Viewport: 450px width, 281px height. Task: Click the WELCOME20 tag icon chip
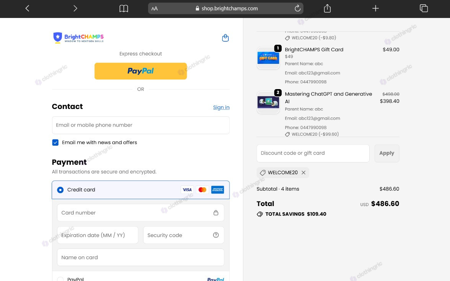[x=262, y=173]
